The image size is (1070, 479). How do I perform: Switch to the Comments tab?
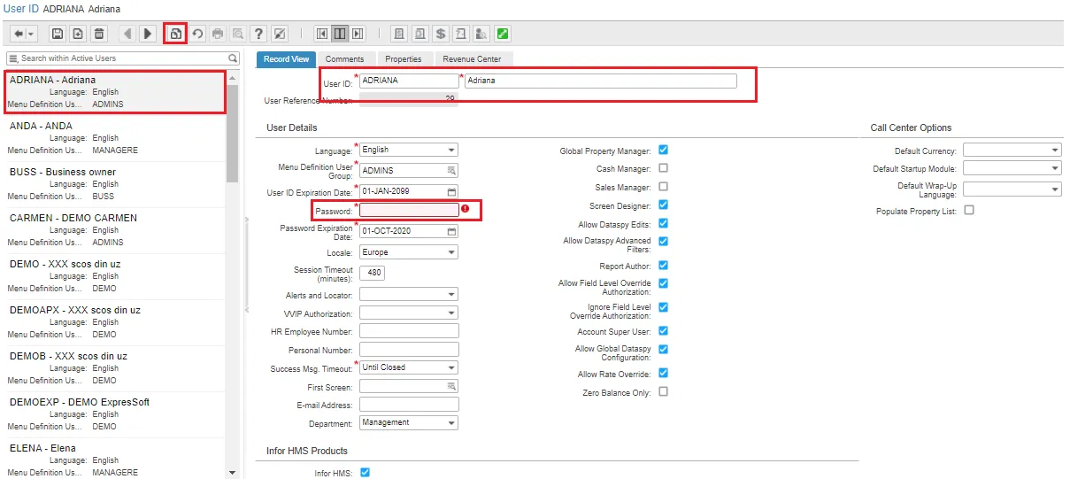344,59
